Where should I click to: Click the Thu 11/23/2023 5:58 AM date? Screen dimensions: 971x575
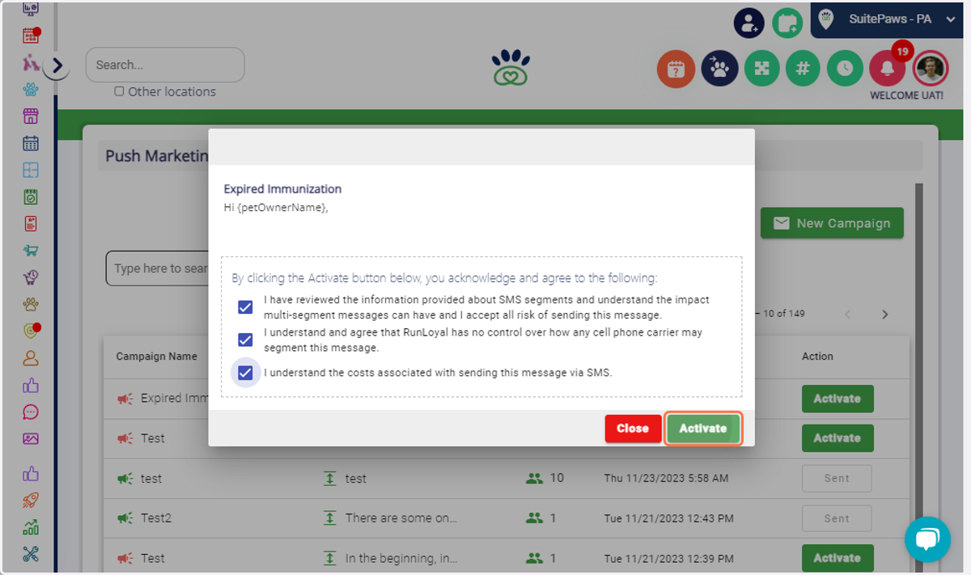(x=666, y=479)
